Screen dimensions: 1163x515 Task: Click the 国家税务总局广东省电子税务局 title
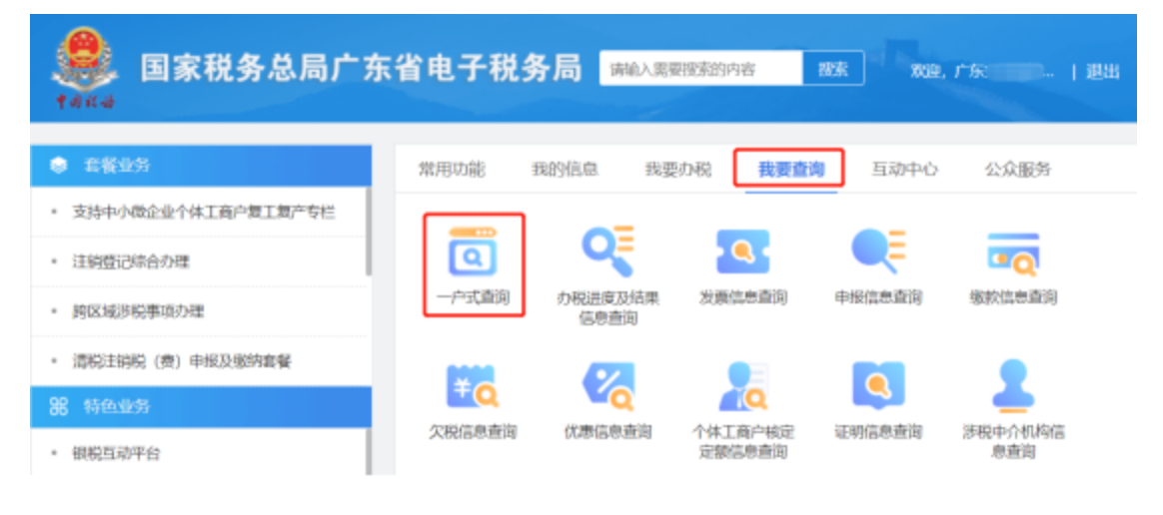362,69
